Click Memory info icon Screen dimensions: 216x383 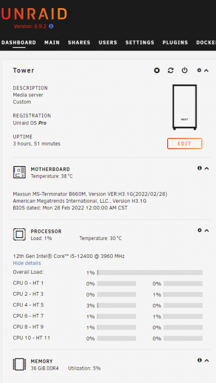(199, 360)
